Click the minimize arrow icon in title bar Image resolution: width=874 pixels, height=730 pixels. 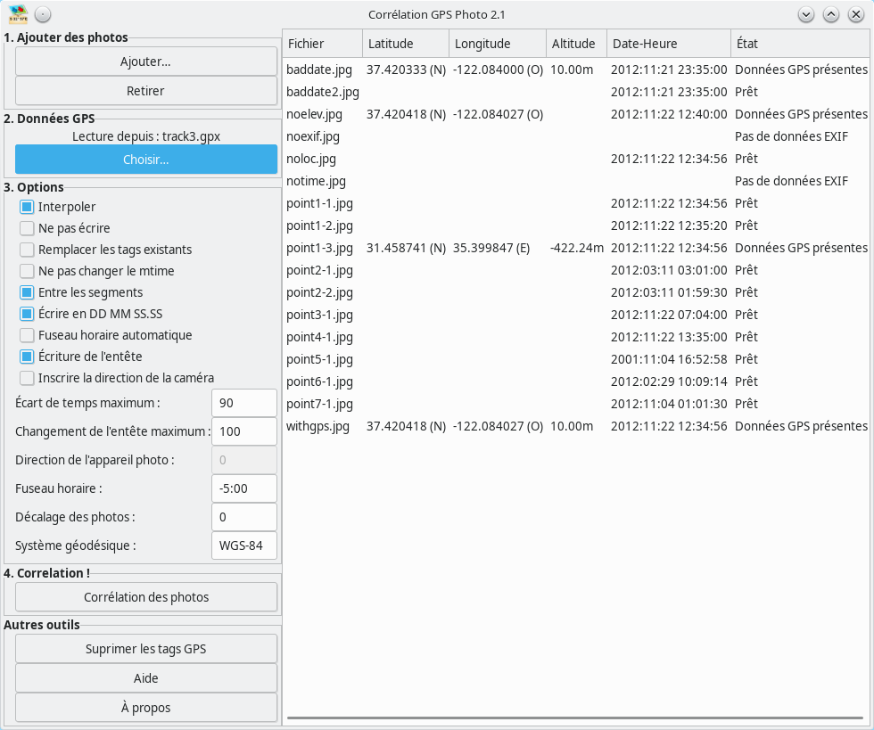click(806, 14)
